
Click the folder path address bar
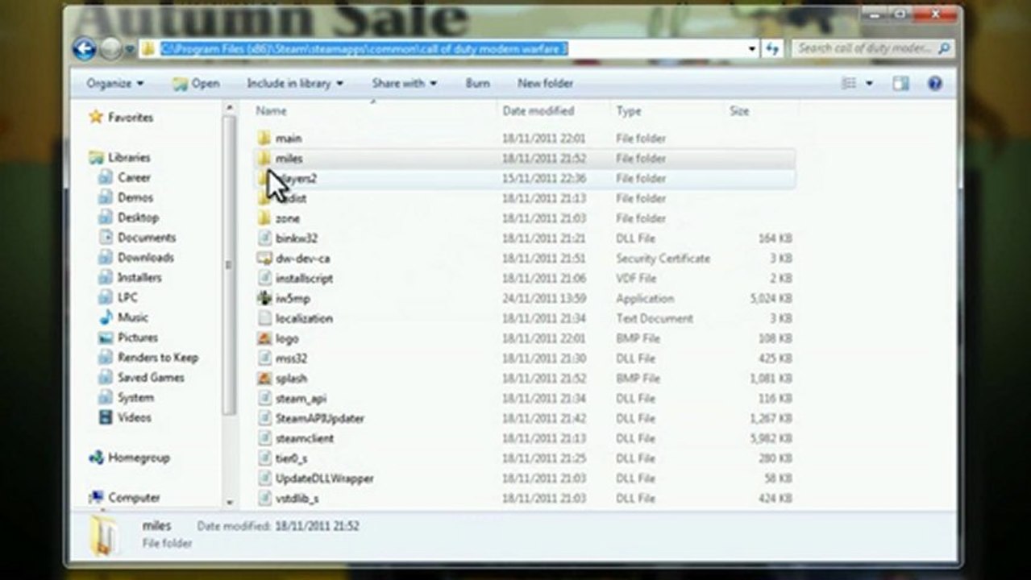[x=450, y=49]
